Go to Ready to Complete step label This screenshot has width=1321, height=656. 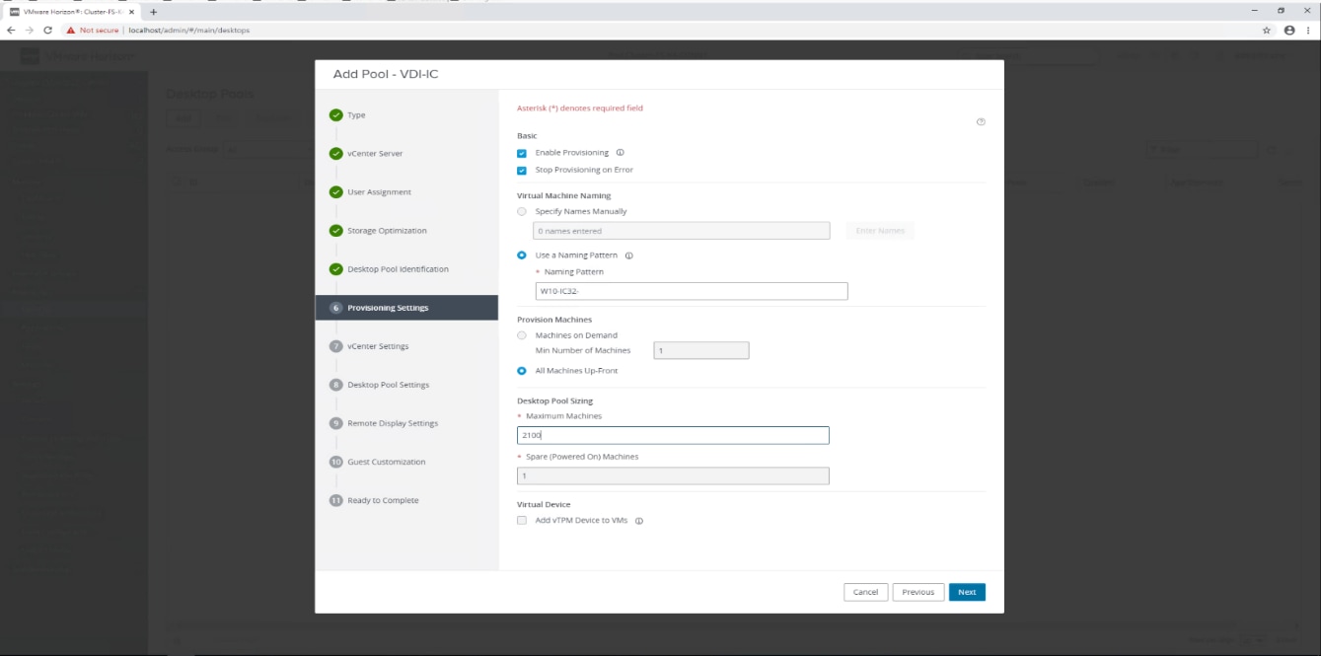383,500
